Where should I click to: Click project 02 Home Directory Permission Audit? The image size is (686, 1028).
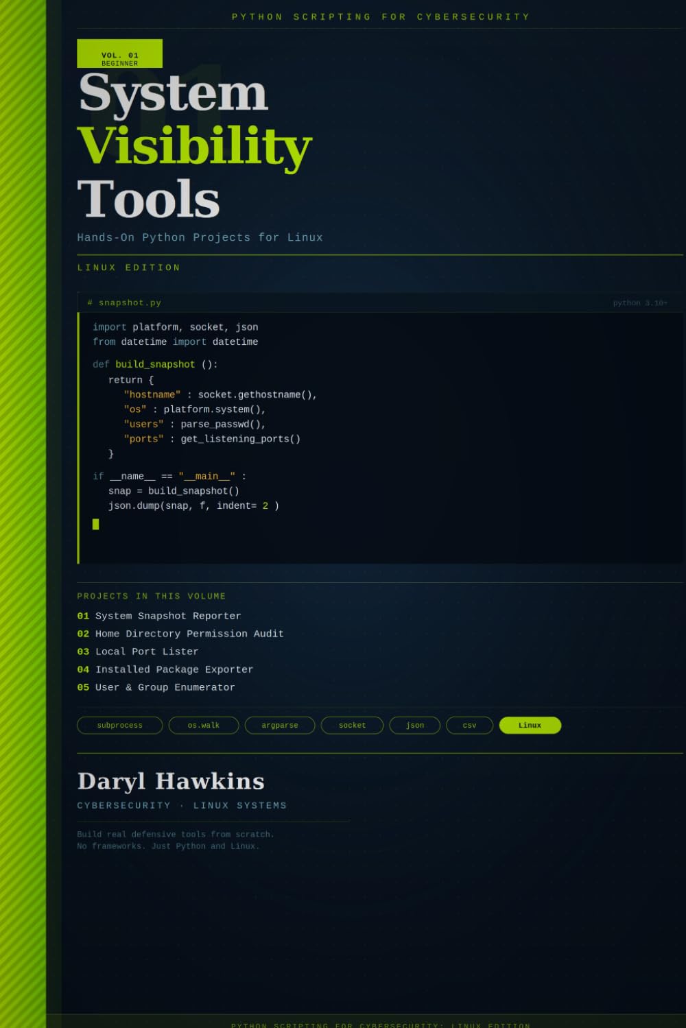[x=180, y=634]
